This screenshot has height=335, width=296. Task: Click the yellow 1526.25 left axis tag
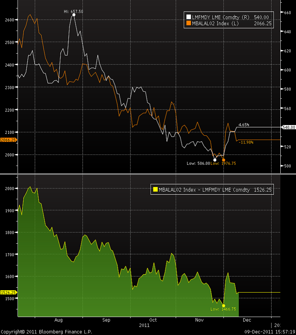8,293
